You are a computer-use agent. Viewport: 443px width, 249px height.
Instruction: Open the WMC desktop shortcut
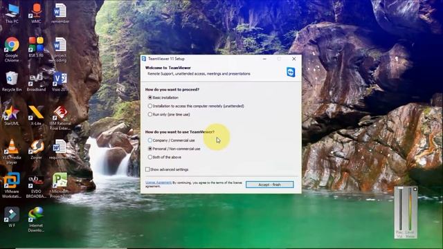pos(36,13)
